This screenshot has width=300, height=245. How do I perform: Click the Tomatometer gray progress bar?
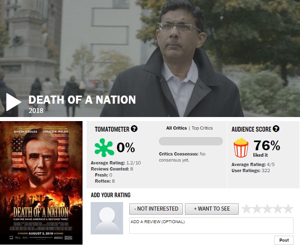click(x=191, y=141)
